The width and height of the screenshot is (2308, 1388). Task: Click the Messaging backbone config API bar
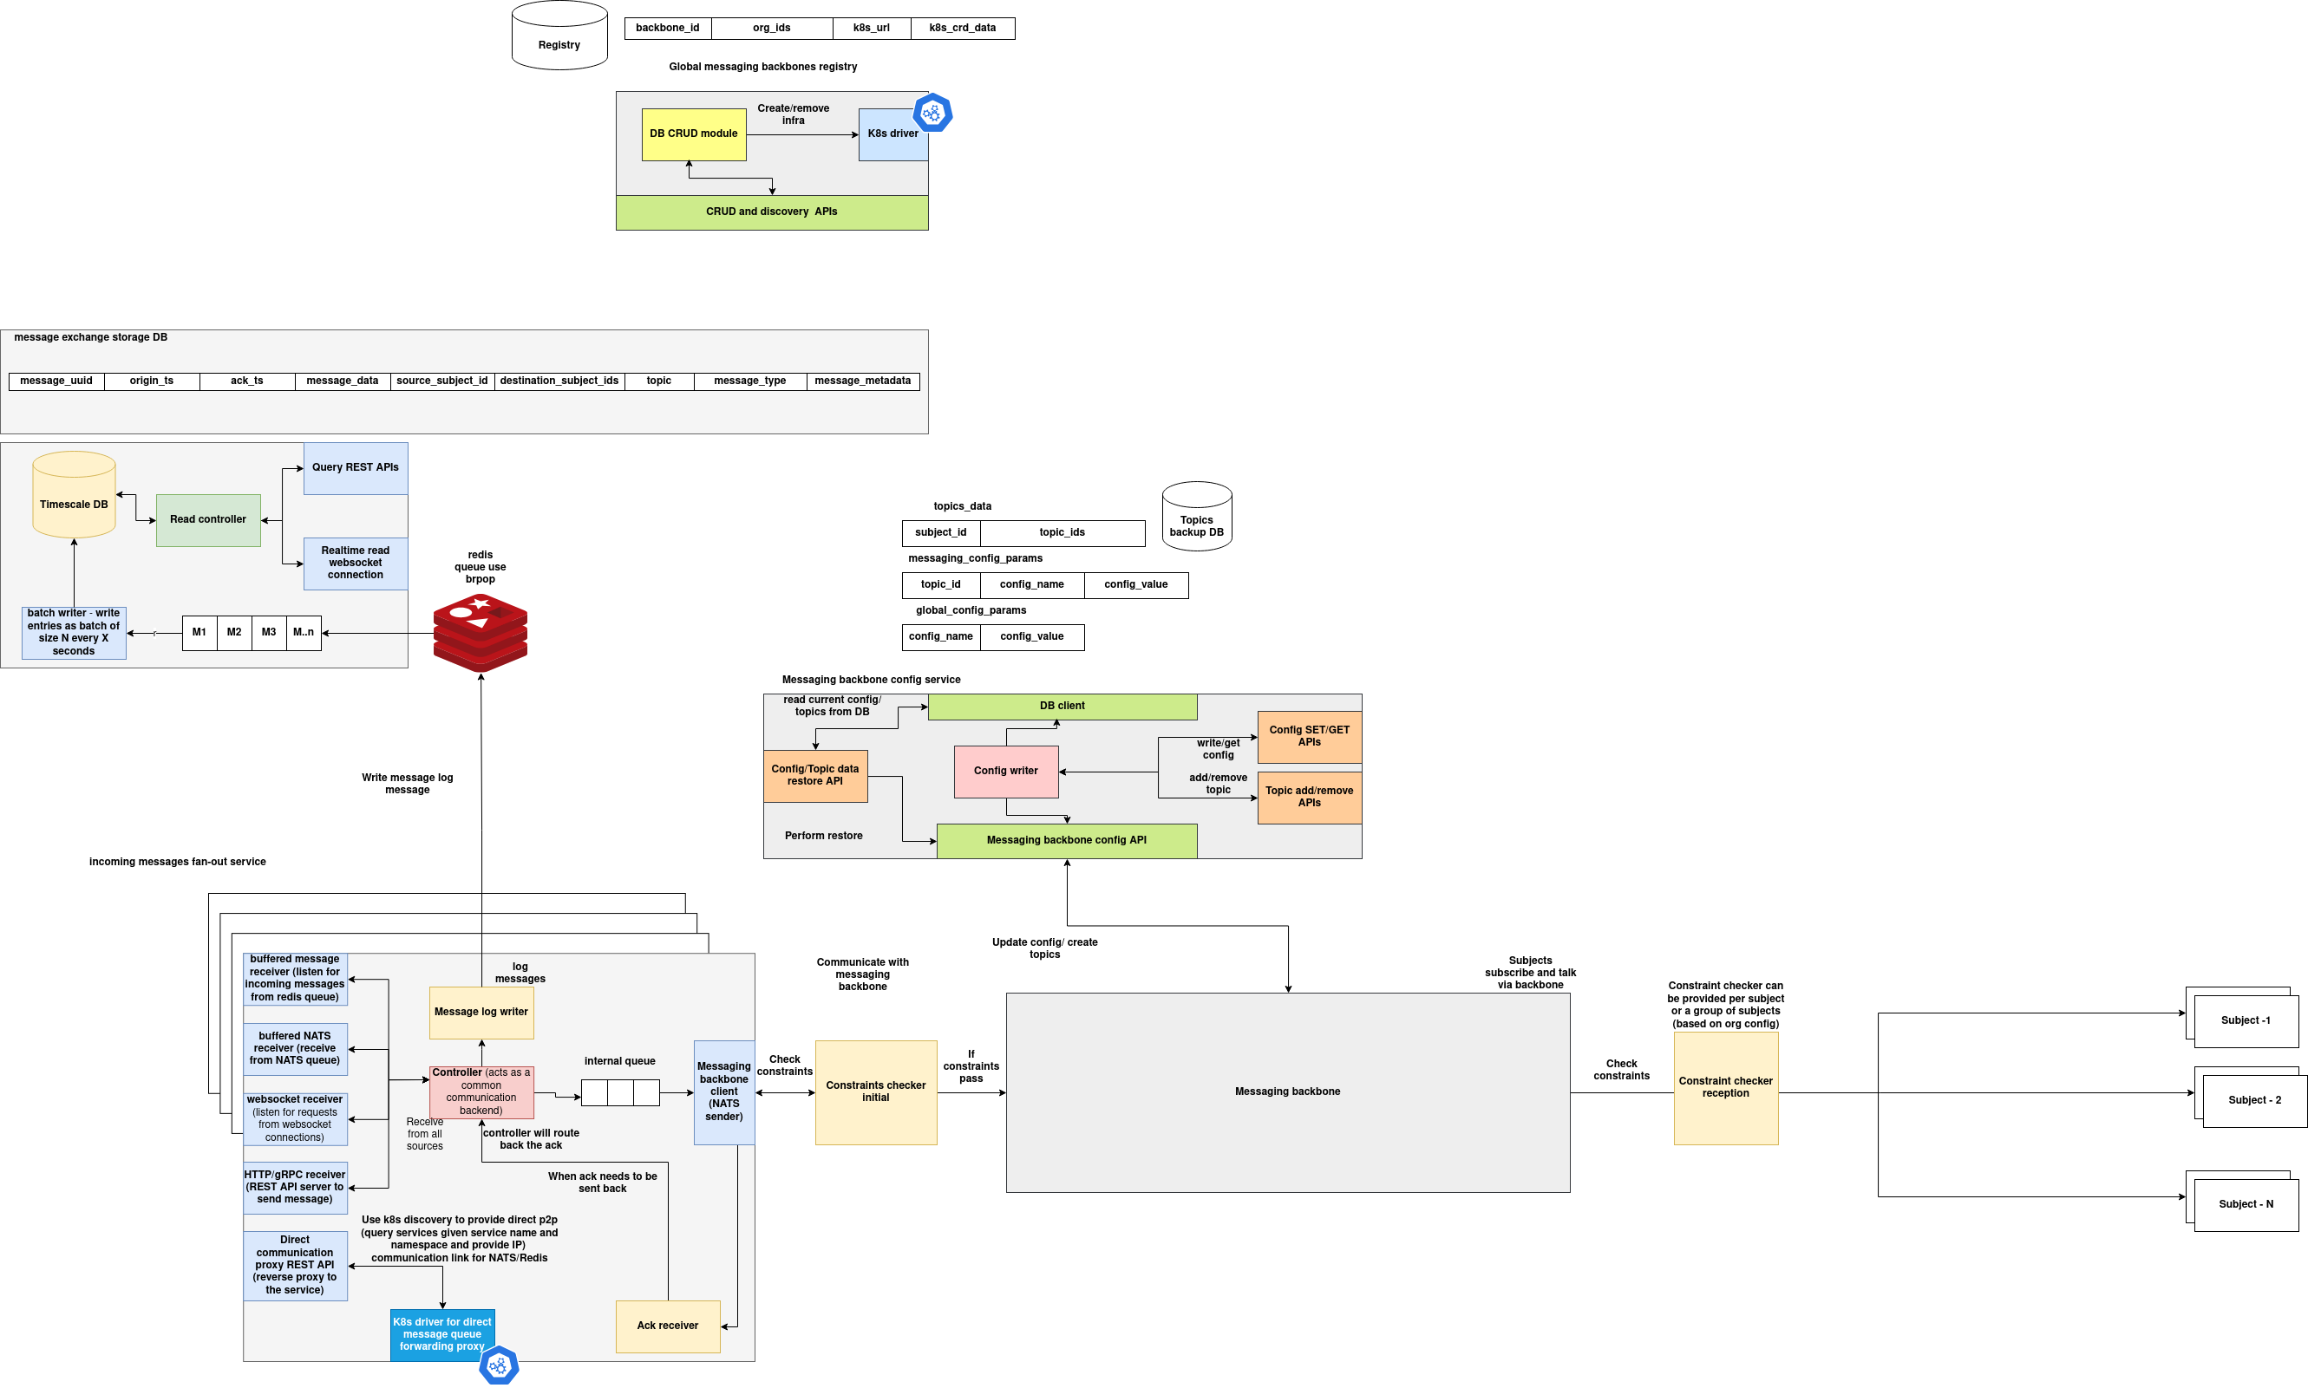pyautogui.click(x=1067, y=841)
